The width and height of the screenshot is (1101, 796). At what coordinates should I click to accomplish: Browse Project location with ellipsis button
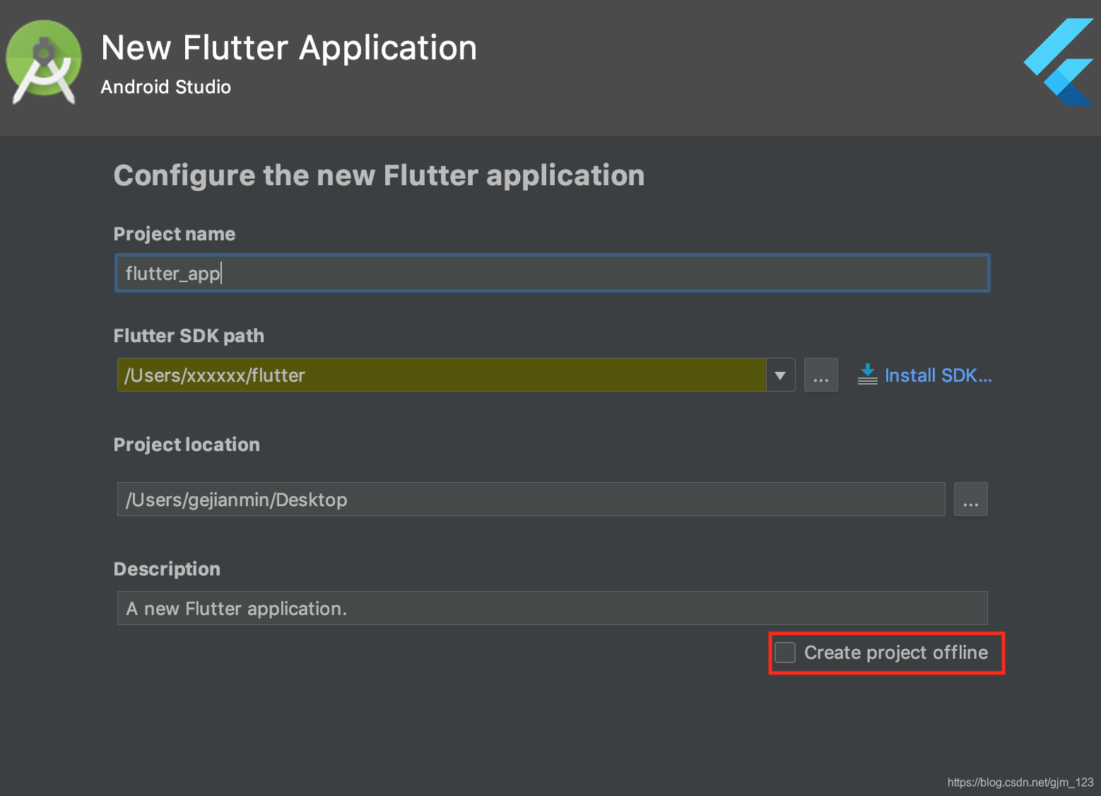tap(970, 499)
